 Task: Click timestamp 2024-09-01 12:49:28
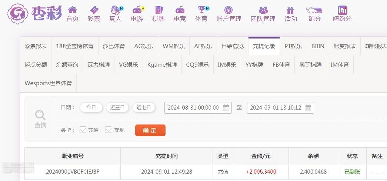click(167, 172)
